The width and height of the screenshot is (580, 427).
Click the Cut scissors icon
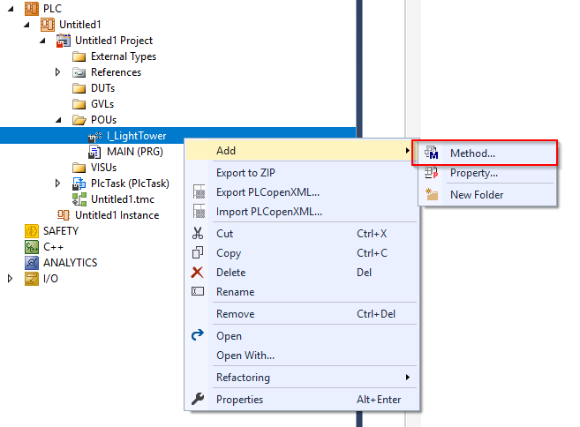click(198, 233)
